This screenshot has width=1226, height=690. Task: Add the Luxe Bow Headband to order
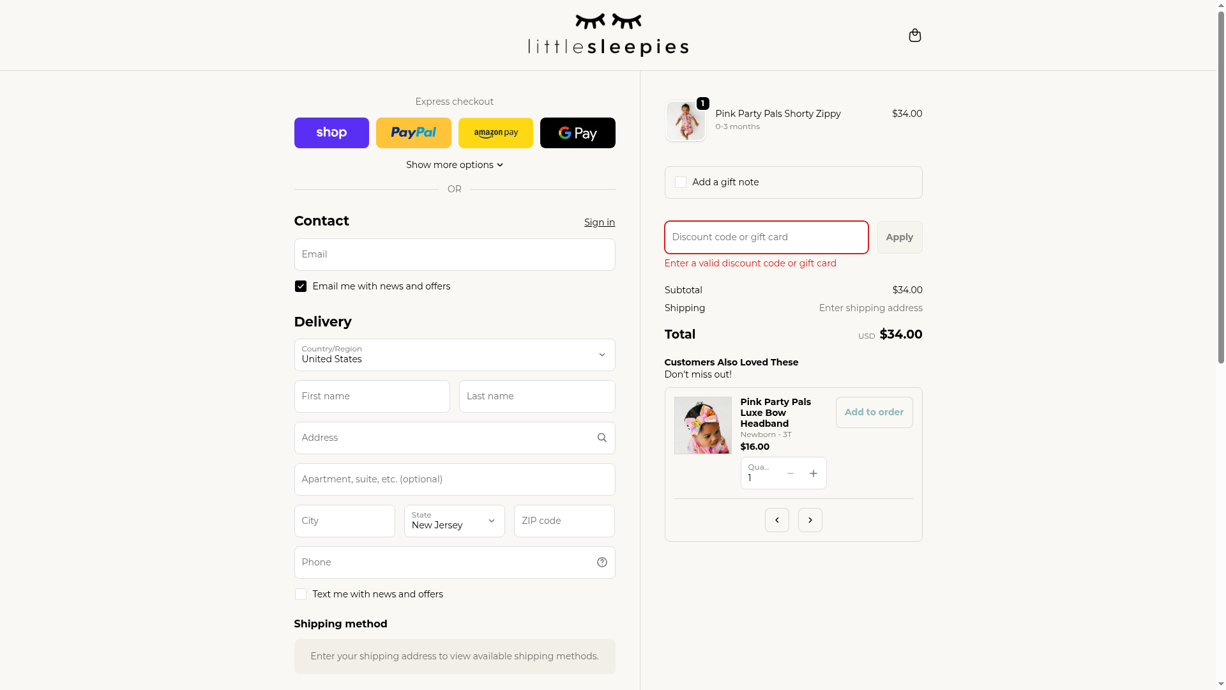pos(874,412)
